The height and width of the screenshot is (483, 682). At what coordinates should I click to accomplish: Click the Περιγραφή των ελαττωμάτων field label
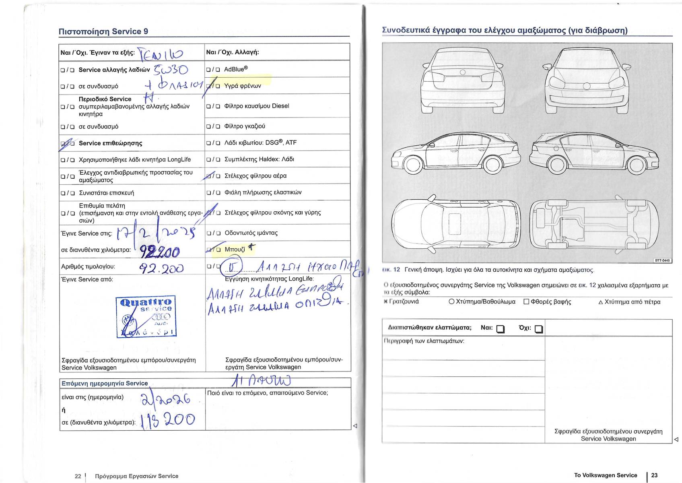[424, 341]
